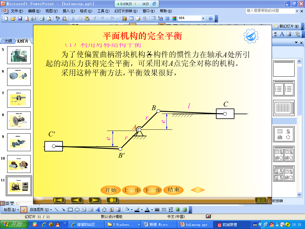The height and width of the screenshot is (229, 305).
Task: Insert picture from file on drawing toolbar
Action: pyautogui.click(x=118, y=210)
